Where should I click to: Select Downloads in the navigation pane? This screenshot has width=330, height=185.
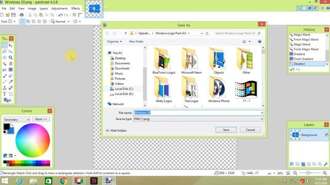point(122,68)
